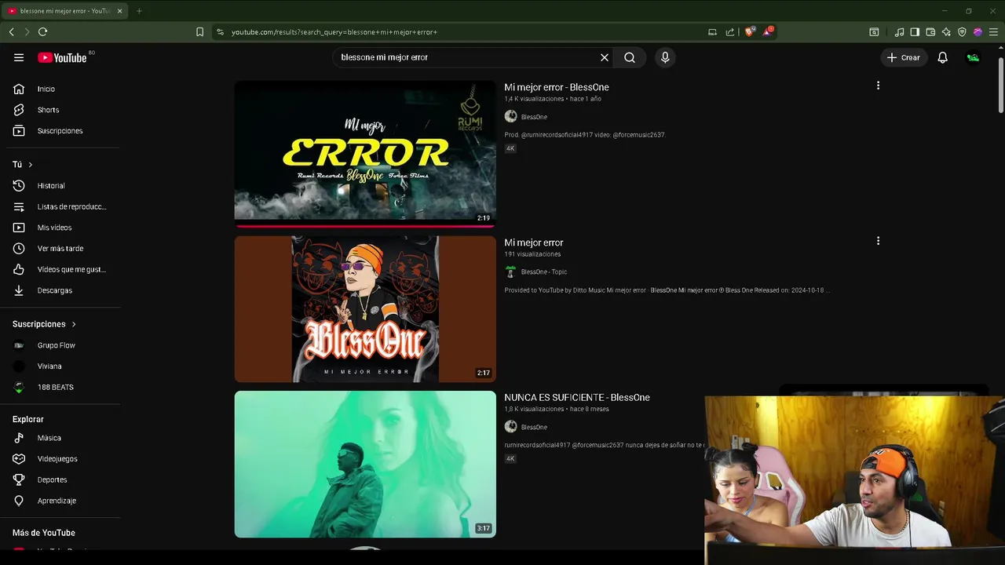Click the page vertical scrollbar

(x=1001, y=86)
